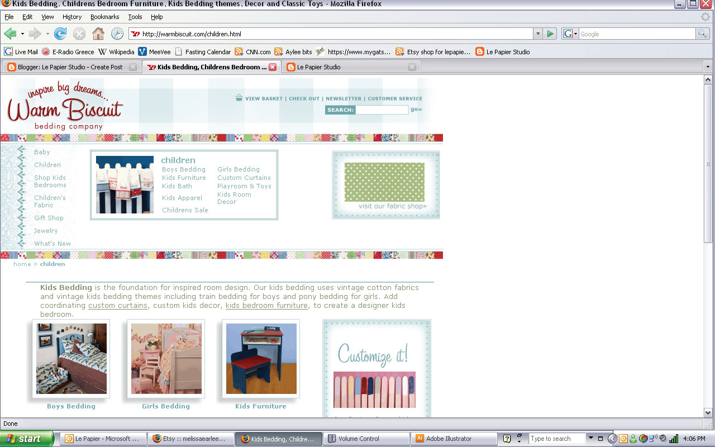715x447 pixels.
Task: Open the Aylee bits feed bookmark
Action: (293, 52)
